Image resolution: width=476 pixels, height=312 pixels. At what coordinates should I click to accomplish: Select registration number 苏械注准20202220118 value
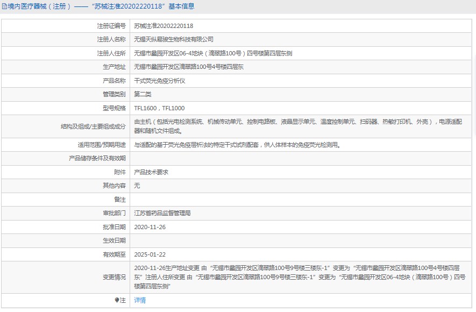click(x=164, y=26)
